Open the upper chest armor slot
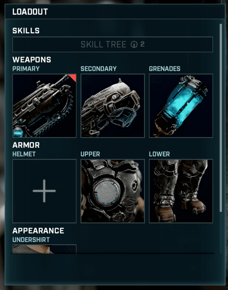Image resolution: width=228 pixels, height=290 pixels. click(112, 191)
